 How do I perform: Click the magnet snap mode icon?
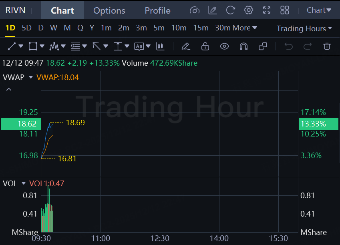coord(243,46)
